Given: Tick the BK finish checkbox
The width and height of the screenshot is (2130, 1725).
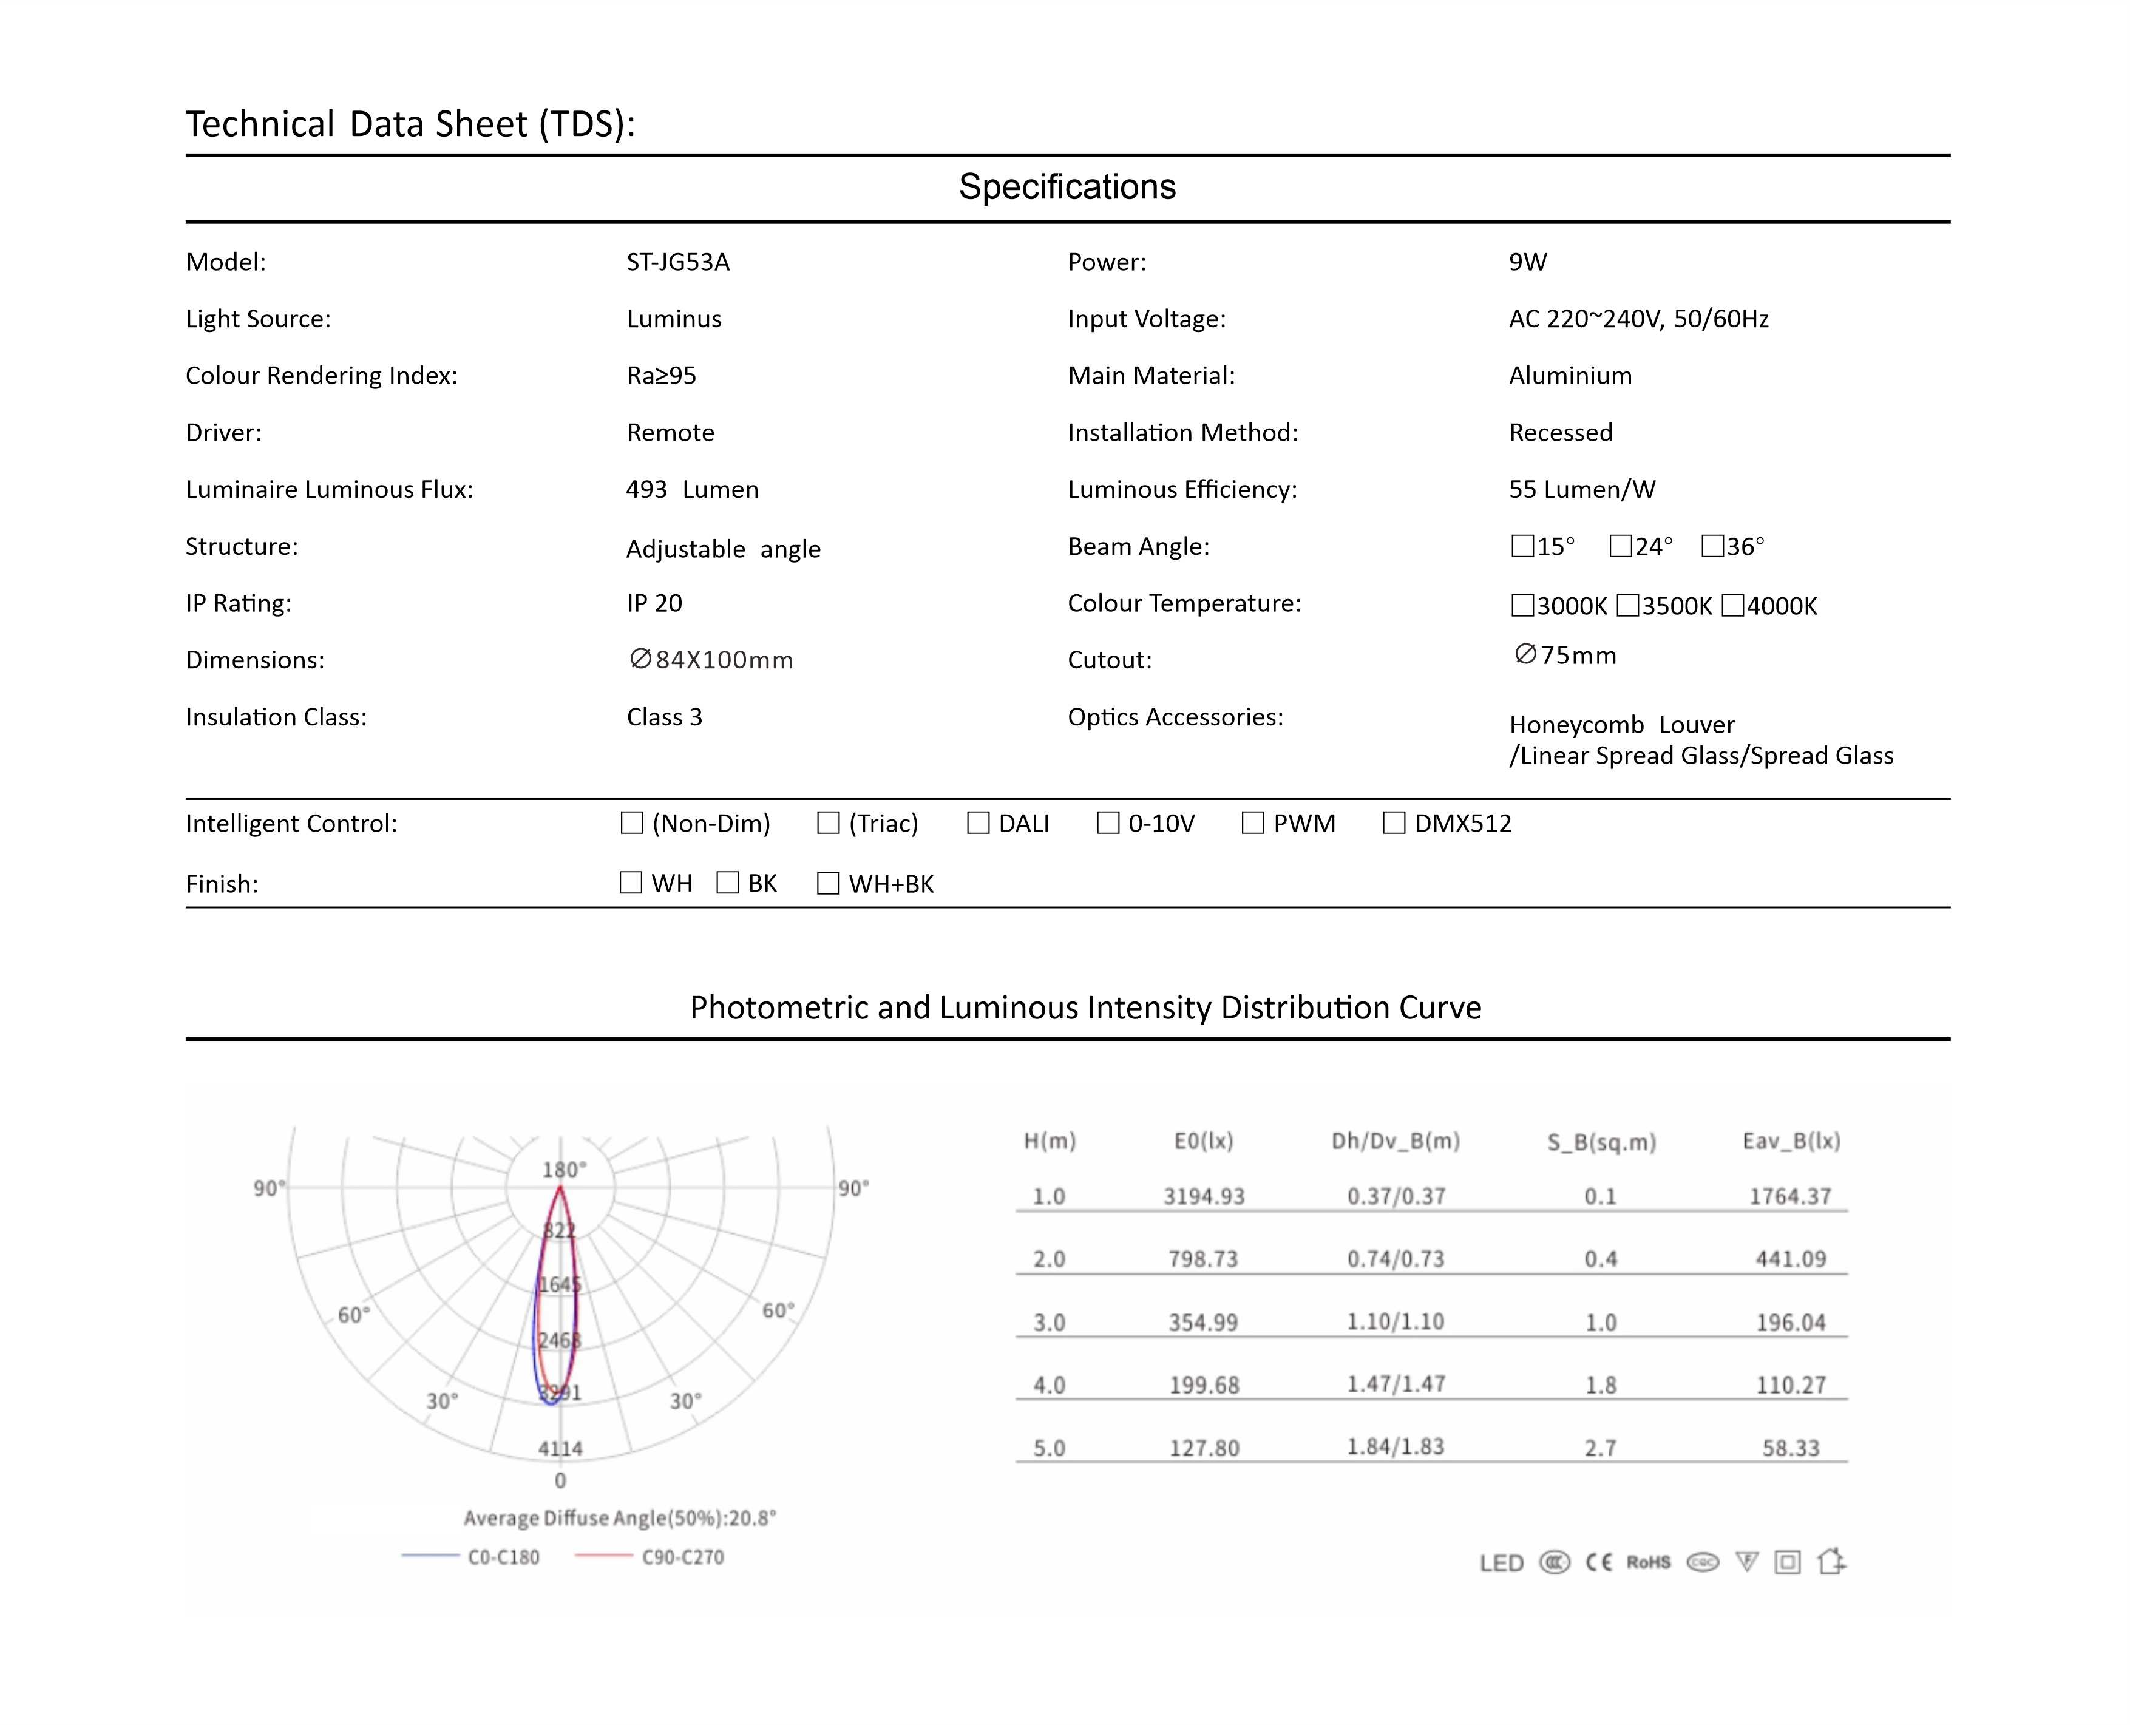Looking at the screenshot, I should tap(727, 883).
